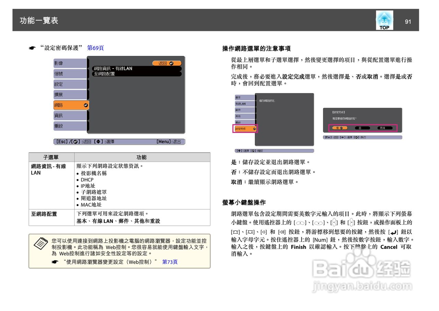Click the hand pointer icon before 設定密碼保護
The image size is (439, 311).
click(32, 48)
